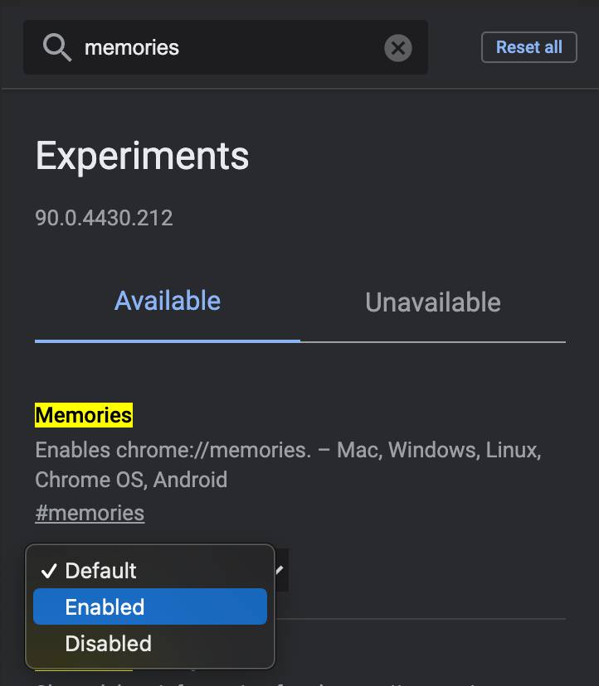Click the blue underline beneath the Available tab

point(168,340)
